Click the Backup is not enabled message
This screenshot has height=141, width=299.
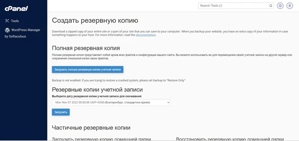(118, 80)
